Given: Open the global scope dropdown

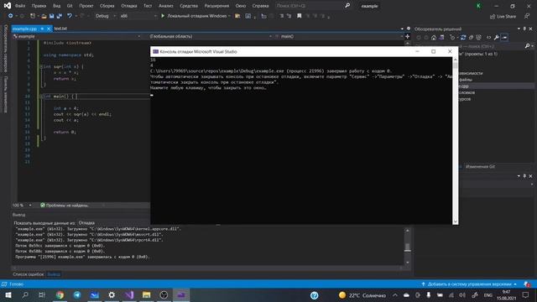Looking at the screenshot, I should tap(211, 36).
